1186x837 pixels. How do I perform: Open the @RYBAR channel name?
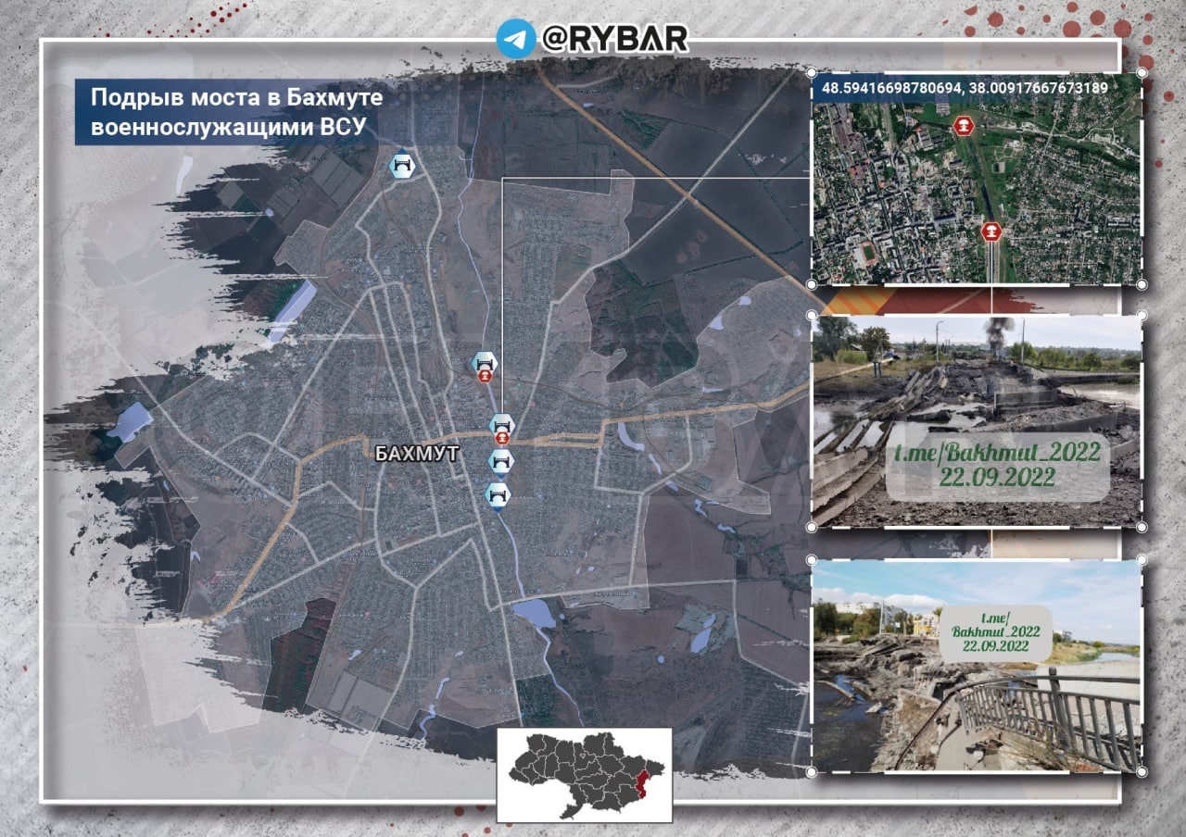[615, 40]
